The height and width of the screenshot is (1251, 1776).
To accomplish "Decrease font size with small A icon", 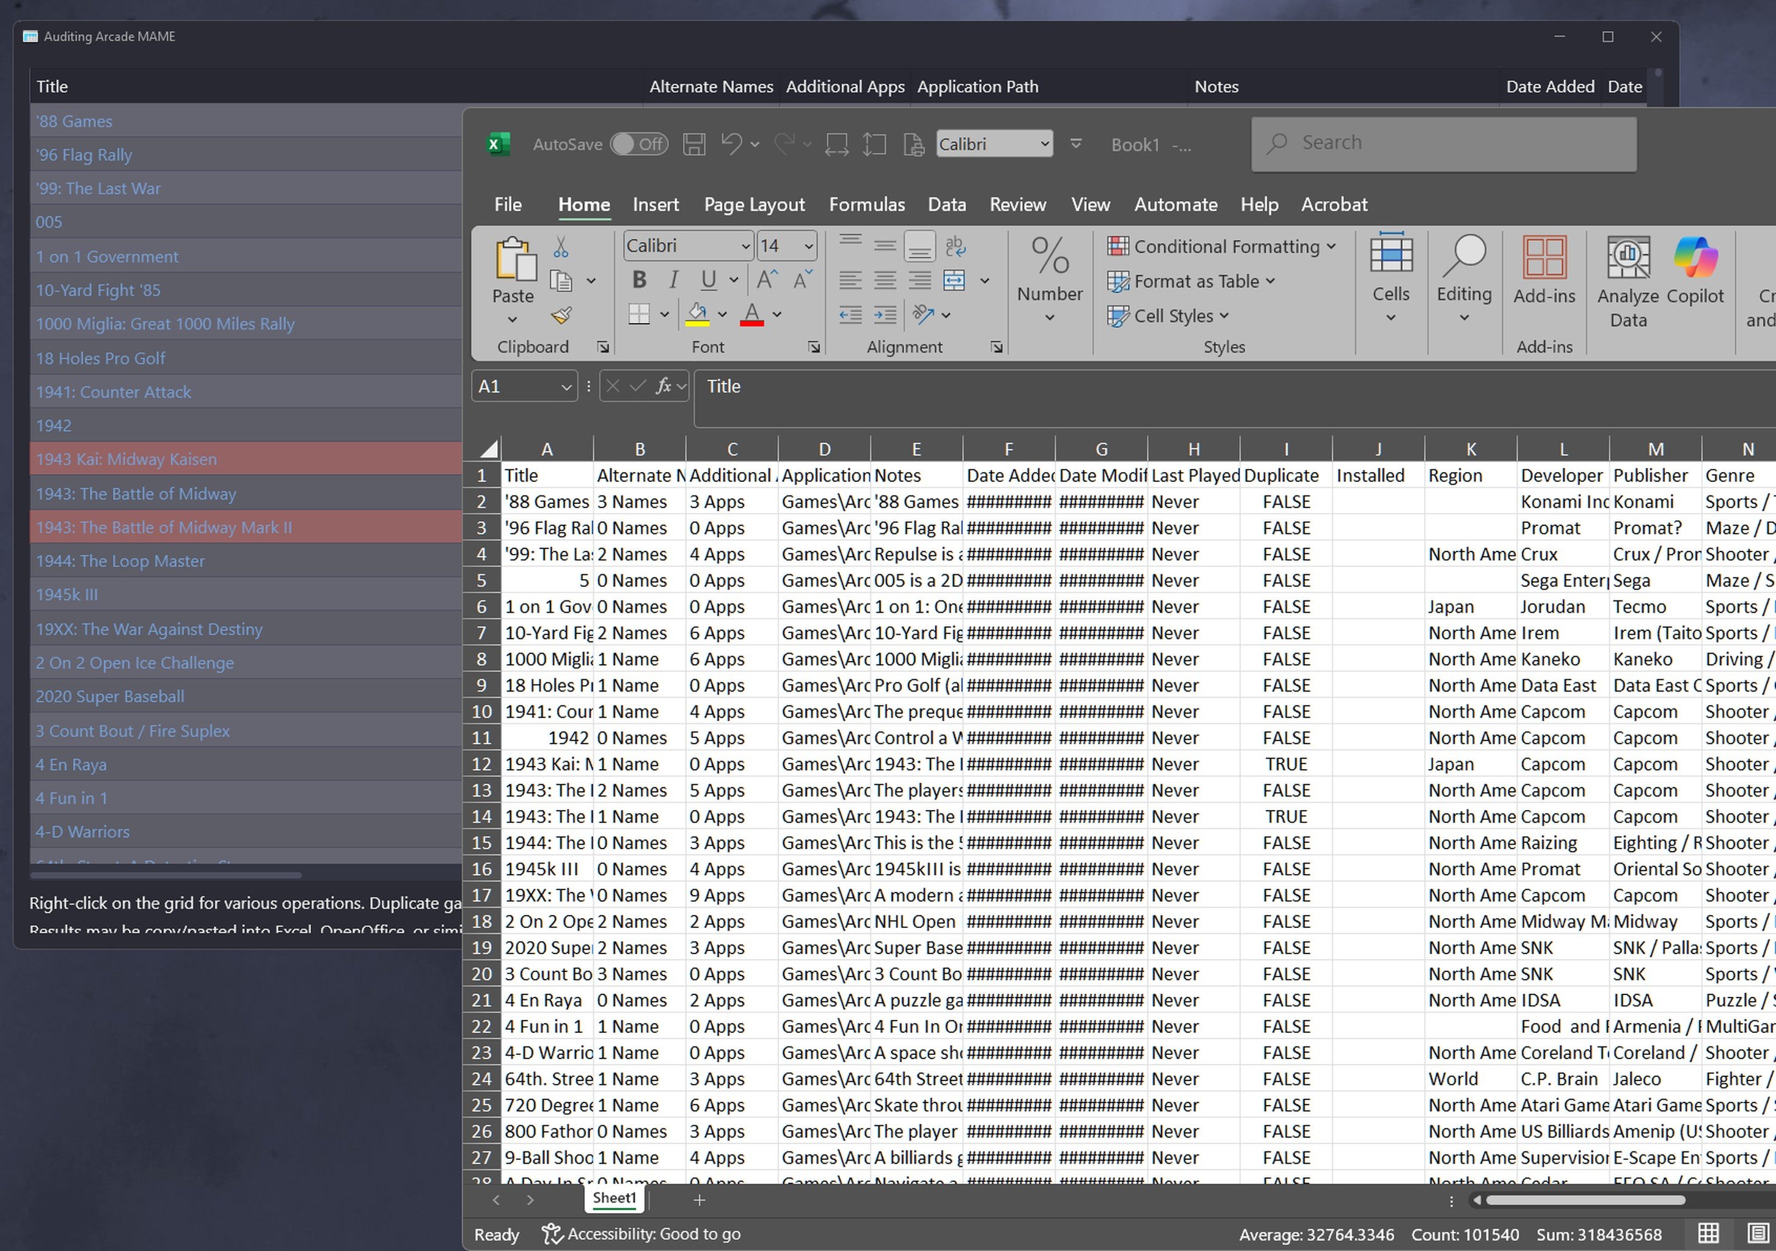I will click(x=802, y=280).
